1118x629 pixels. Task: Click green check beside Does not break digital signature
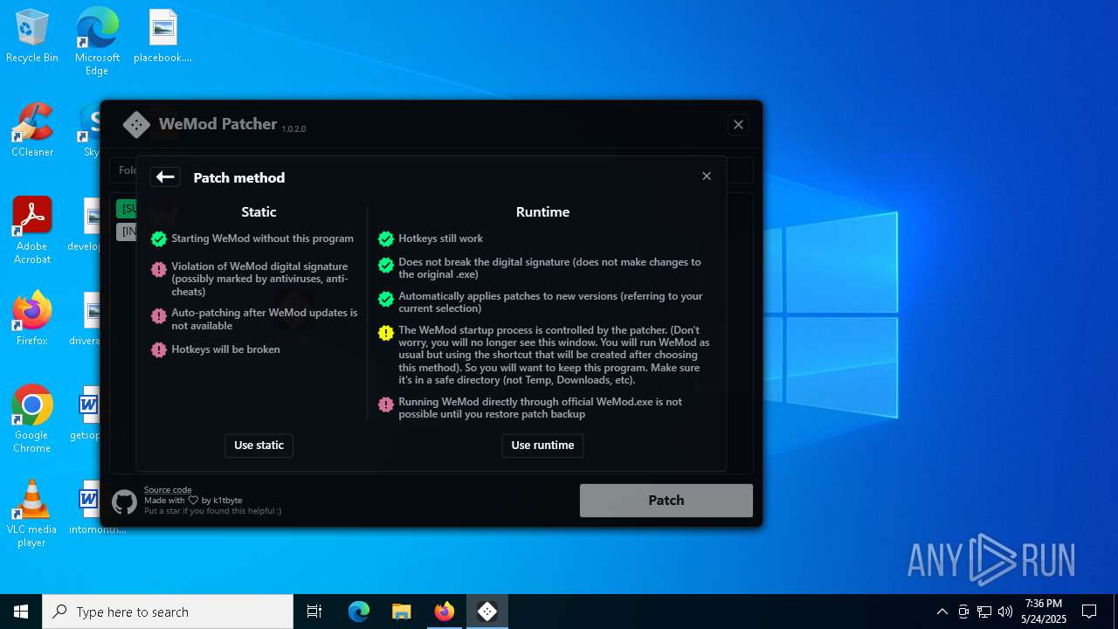[385, 265]
